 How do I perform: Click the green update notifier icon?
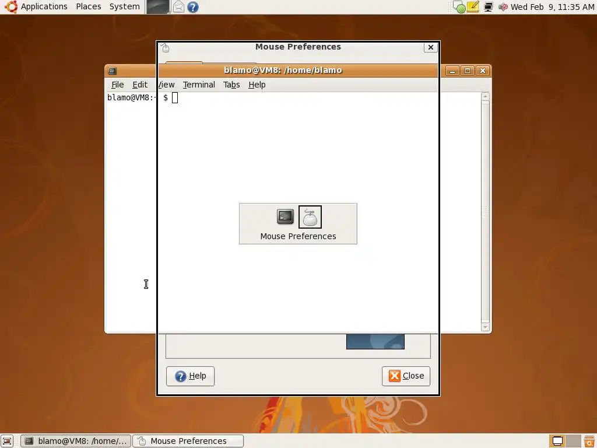(x=459, y=7)
